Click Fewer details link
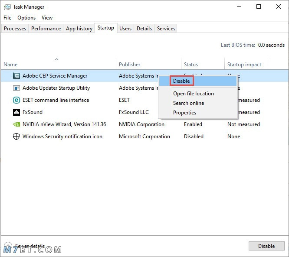289x257 pixels. pos(30,246)
